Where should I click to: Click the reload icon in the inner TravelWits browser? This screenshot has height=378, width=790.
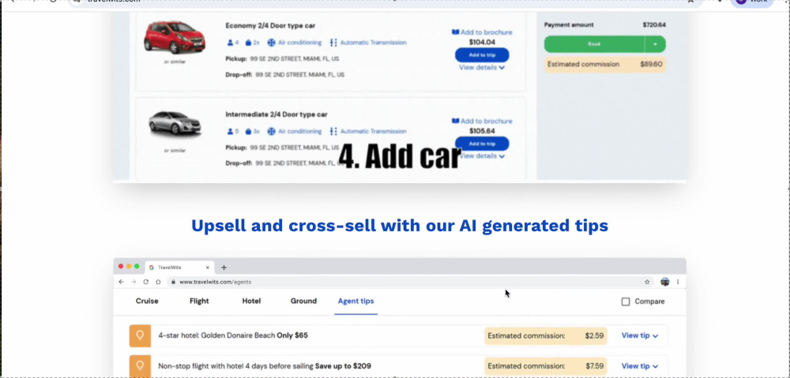(x=146, y=282)
